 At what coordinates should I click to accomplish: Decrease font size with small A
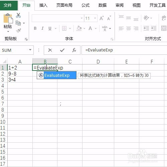(109, 18)
